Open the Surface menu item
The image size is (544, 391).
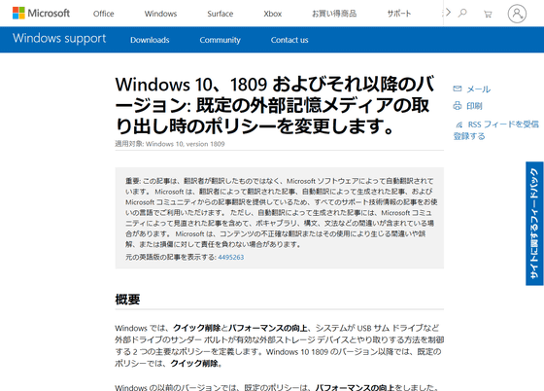[221, 14]
